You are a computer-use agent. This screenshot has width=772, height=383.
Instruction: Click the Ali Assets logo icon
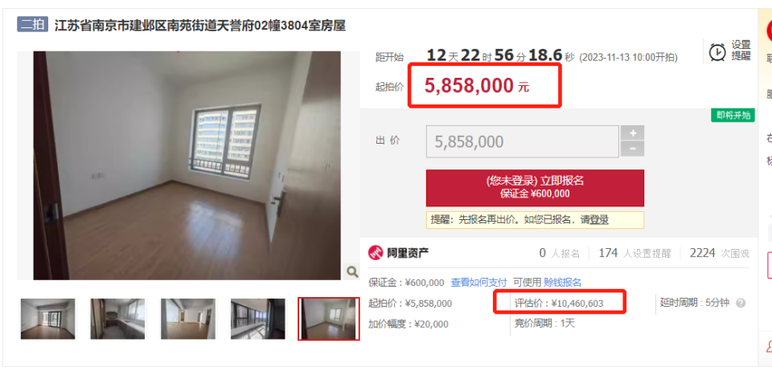point(376,253)
